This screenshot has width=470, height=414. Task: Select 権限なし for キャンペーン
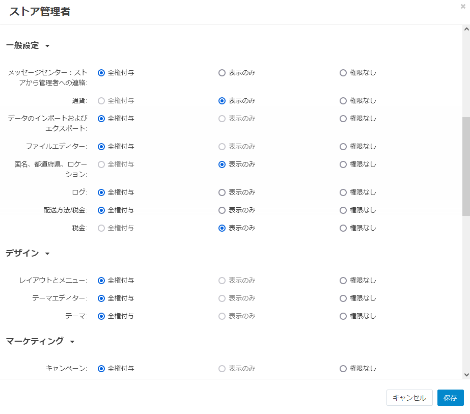pyautogui.click(x=343, y=369)
